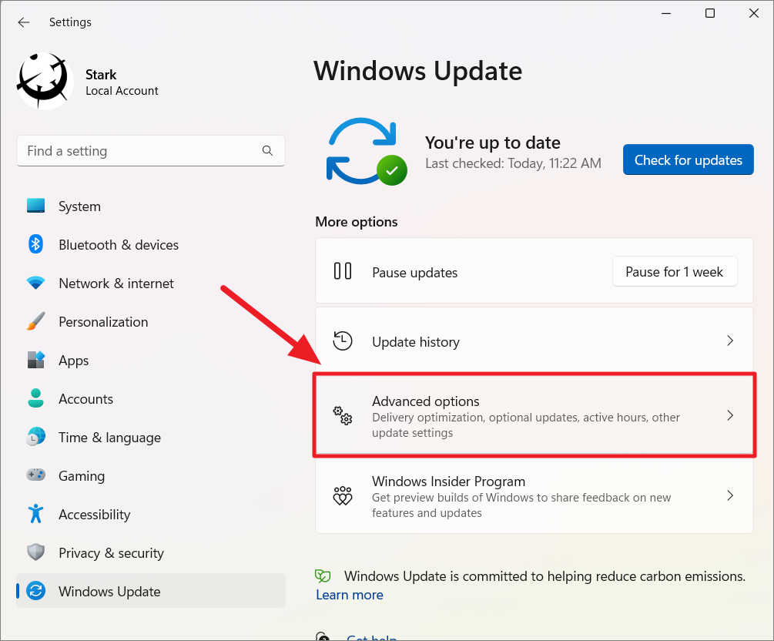Click the Personalization paintbrush icon
This screenshot has width=774, height=641.
[x=35, y=321]
